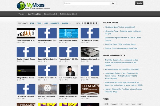160x106 pixels.
Task: Open Start Producing with Ableton sidebar link
Action: pos(123,39)
